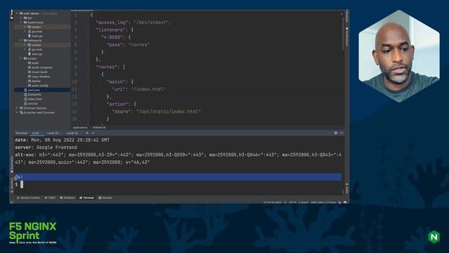Add a new terminal session tab
Screen dimensions: 449x253
(x=87, y=133)
